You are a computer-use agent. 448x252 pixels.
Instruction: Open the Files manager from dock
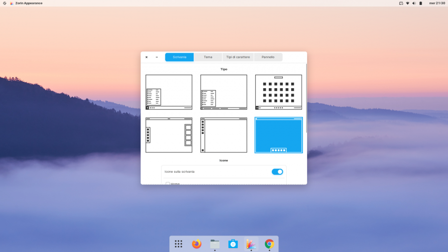215,244
